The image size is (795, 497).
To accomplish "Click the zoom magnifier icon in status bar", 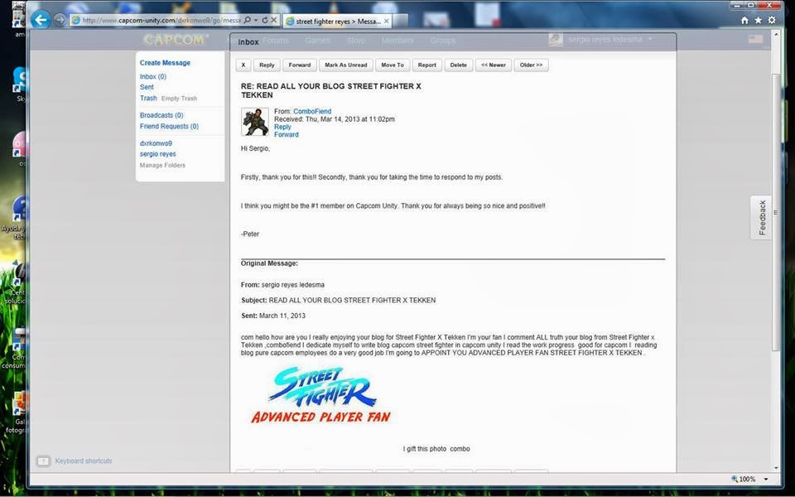I will tap(735, 479).
